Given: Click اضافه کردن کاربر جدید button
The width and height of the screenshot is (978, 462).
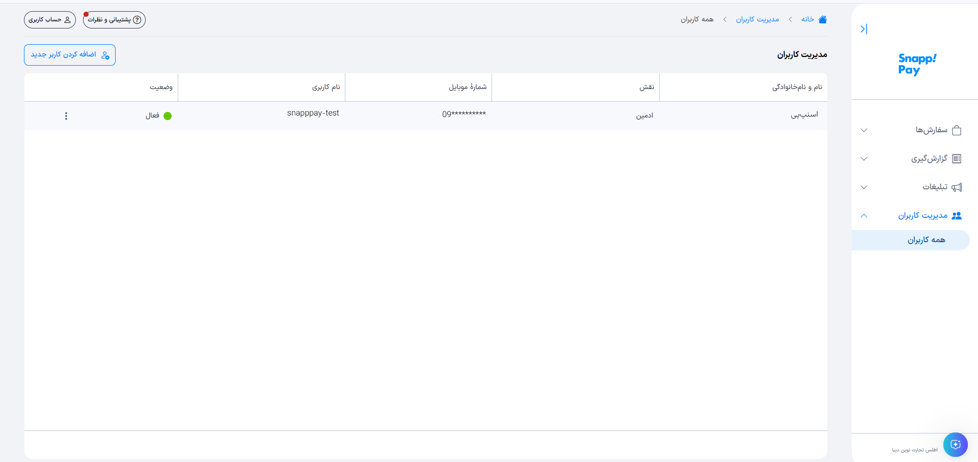Looking at the screenshot, I should tap(70, 55).
